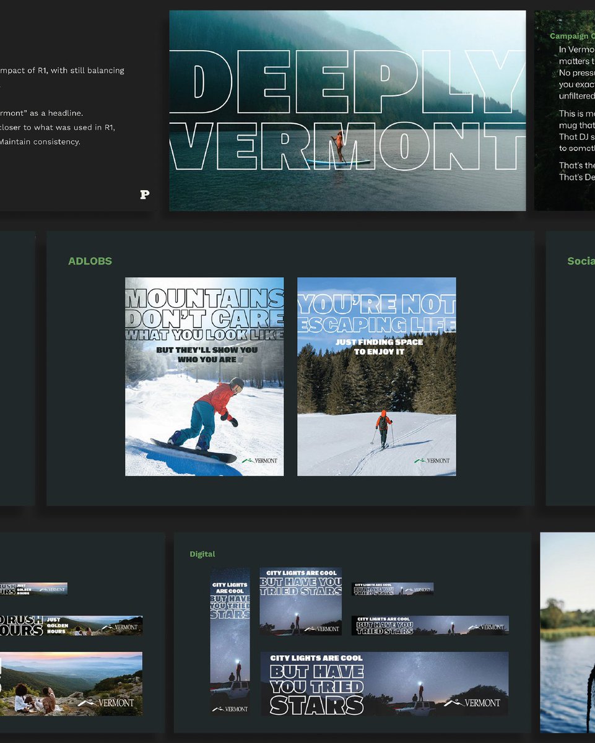Viewport: 595px width, 743px height.
Task: Select the smallest Just Golden Hours banner
Action: click(x=33, y=589)
